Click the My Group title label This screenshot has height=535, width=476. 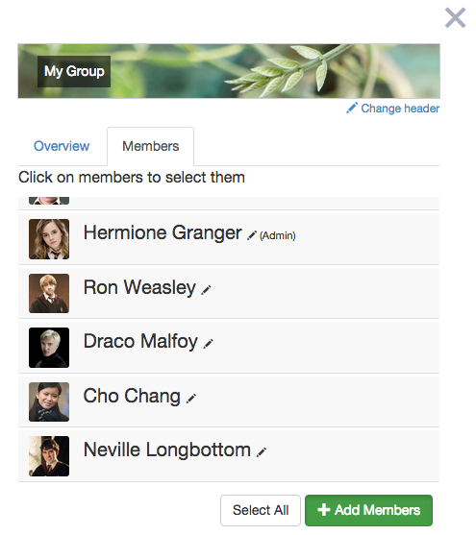coord(74,71)
